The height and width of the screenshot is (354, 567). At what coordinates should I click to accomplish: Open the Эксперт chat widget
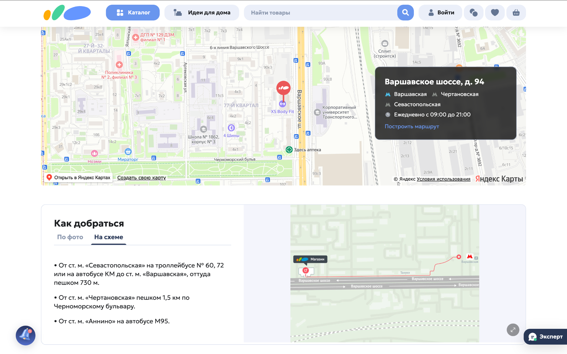pos(545,337)
